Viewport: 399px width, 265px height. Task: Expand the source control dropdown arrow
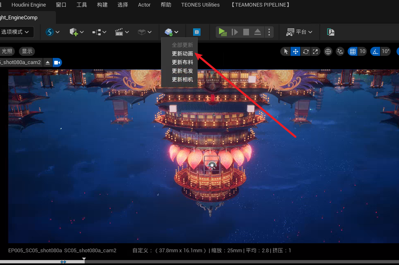pyautogui.click(x=58, y=32)
